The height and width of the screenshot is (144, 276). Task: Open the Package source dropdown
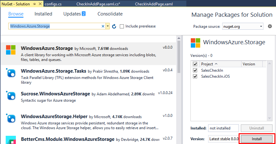[243, 27]
